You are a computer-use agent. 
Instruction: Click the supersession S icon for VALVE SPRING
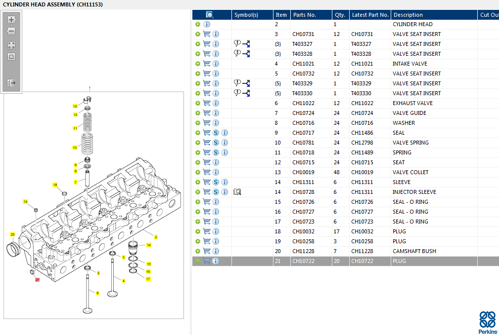pyautogui.click(x=216, y=143)
